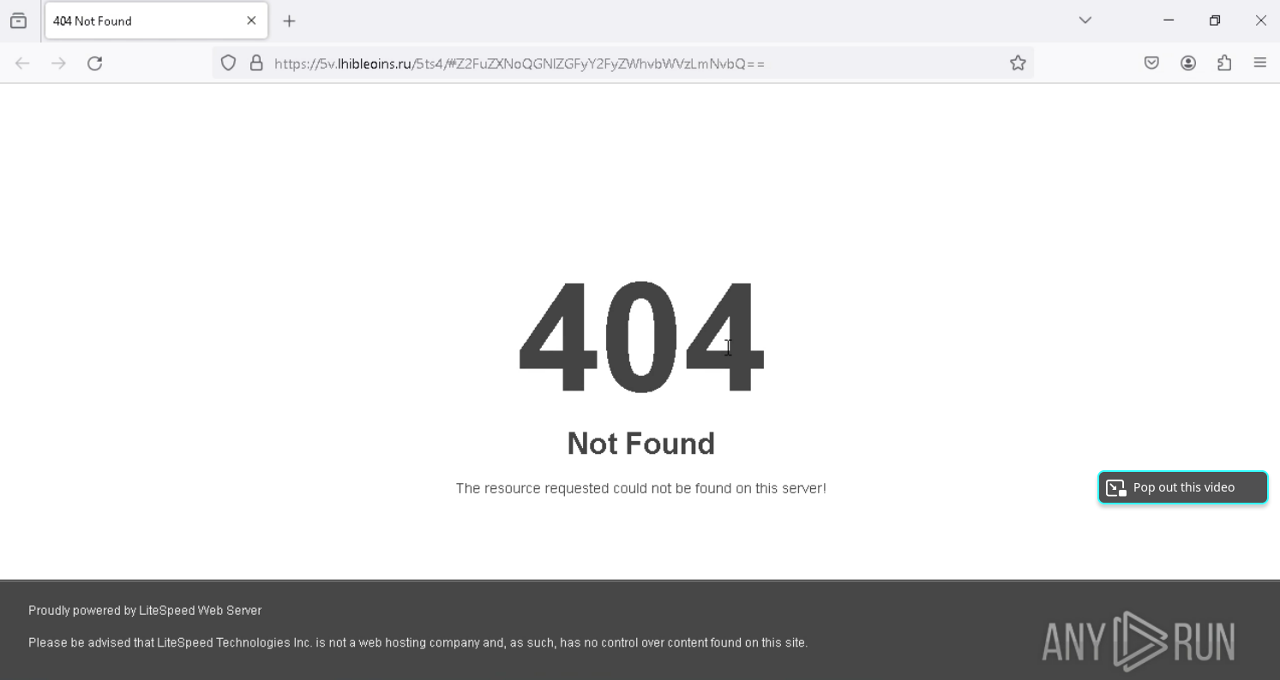Click the Pop out this video button
This screenshot has height=680, width=1280.
1183,487
